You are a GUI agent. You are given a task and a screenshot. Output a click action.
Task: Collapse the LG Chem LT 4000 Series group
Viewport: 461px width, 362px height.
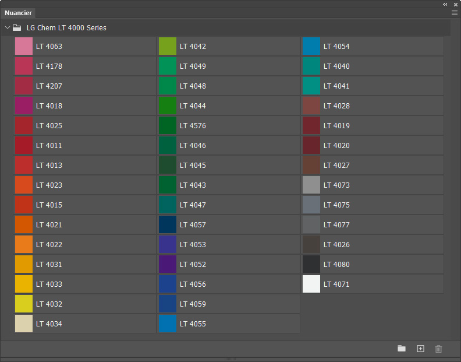tap(8, 27)
